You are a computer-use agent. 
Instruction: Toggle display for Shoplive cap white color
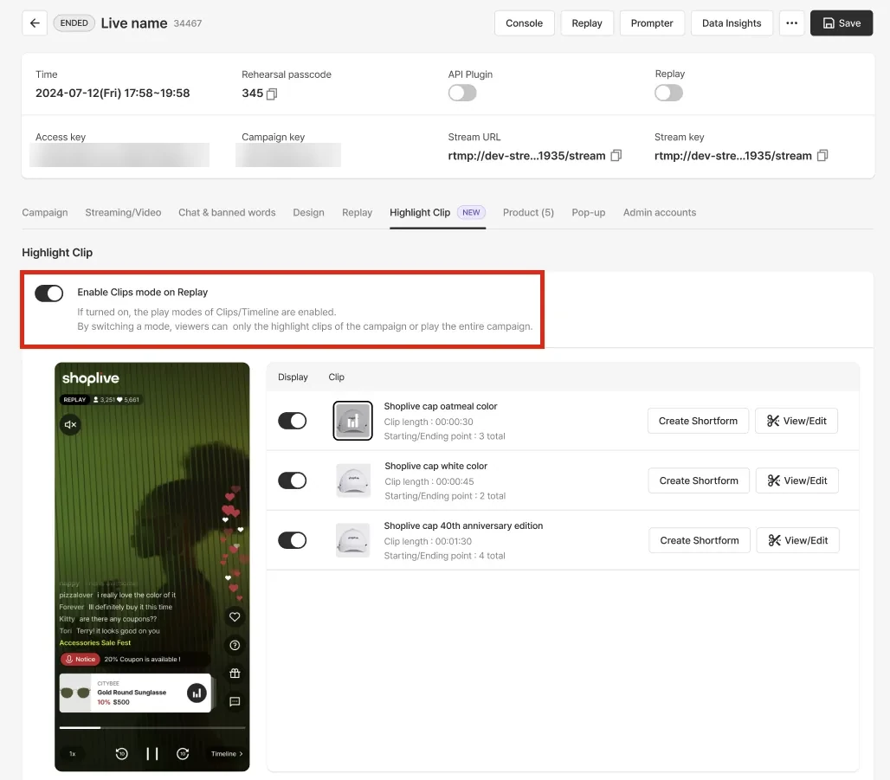293,480
